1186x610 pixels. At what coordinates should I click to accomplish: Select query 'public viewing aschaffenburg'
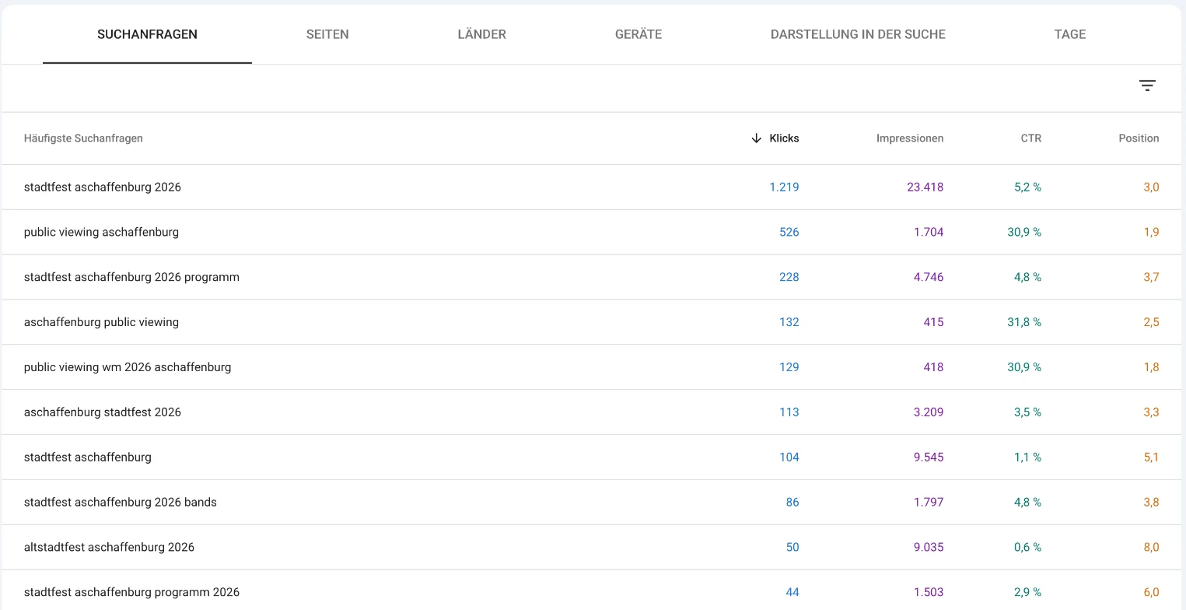(101, 232)
